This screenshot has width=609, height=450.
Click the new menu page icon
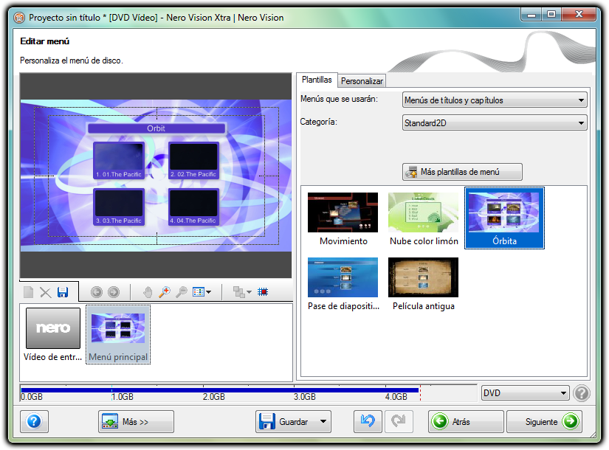[x=28, y=292]
